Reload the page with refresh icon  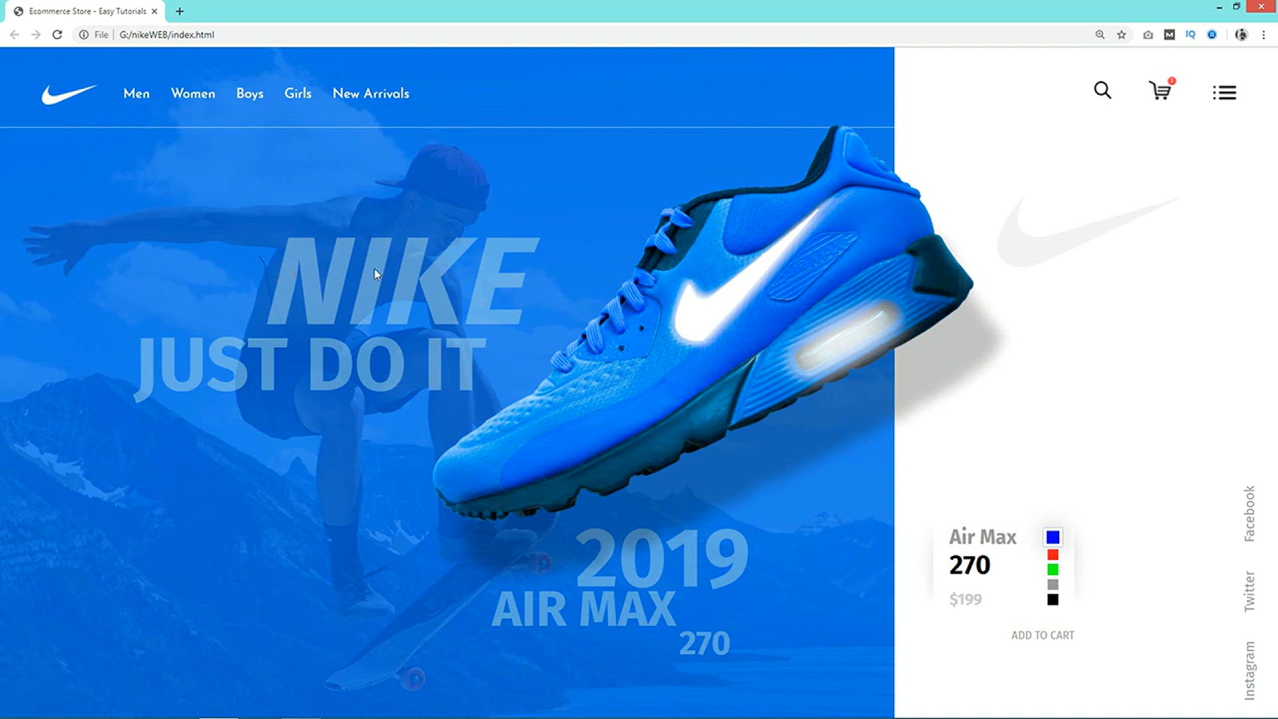pyautogui.click(x=57, y=35)
